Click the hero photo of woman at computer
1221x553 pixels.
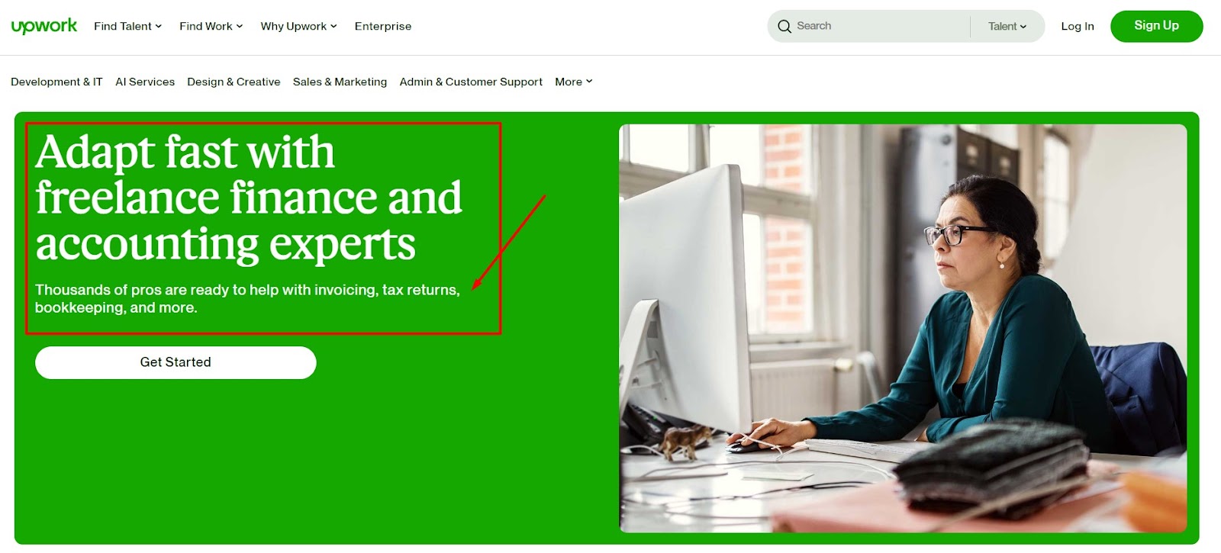click(x=903, y=328)
